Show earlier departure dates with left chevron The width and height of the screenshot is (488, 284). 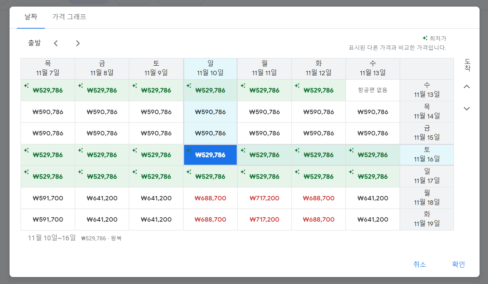point(56,43)
